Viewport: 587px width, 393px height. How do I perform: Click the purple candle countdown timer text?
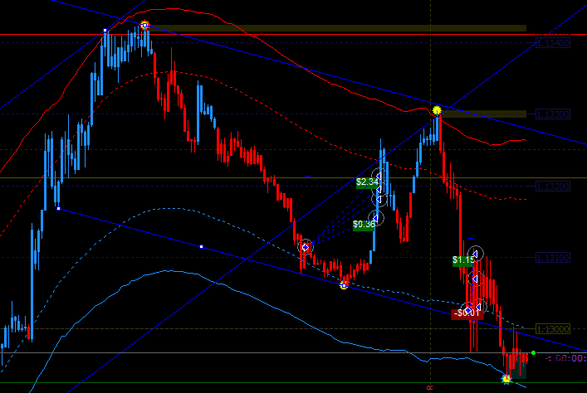tap(565, 359)
